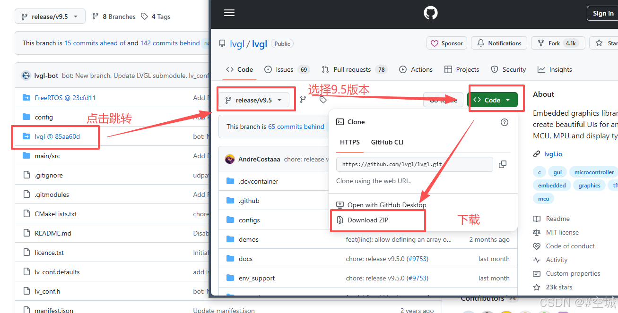Open the lvgl owner link
This screenshot has width=618, height=313.
(x=237, y=44)
